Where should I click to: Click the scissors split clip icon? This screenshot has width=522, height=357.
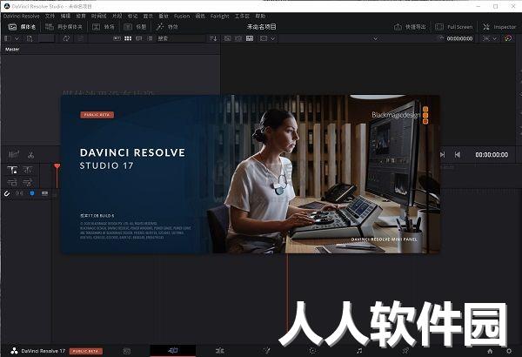pyautogui.click(x=31, y=155)
